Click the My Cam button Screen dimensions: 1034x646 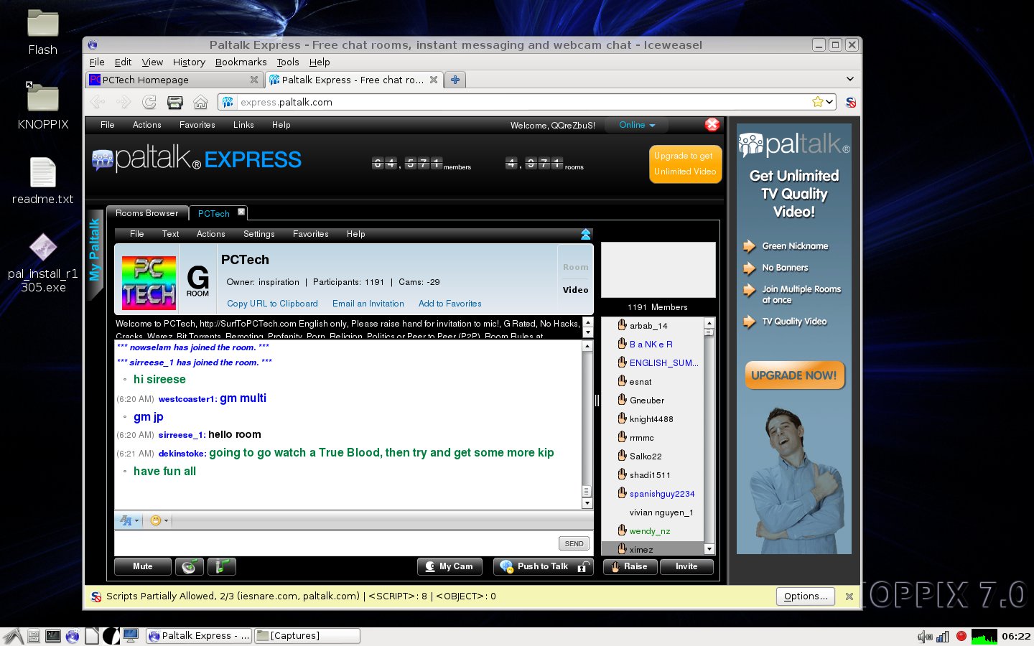pos(450,566)
